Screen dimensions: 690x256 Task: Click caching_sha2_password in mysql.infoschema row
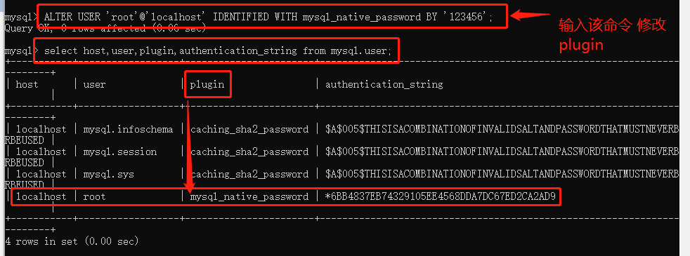click(249, 130)
